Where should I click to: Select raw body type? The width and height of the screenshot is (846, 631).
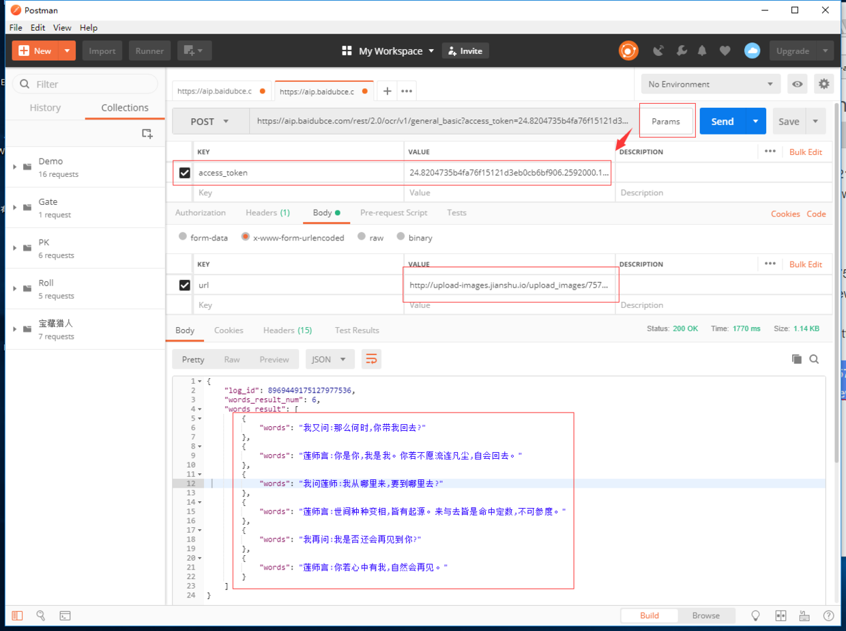[362, 237]
